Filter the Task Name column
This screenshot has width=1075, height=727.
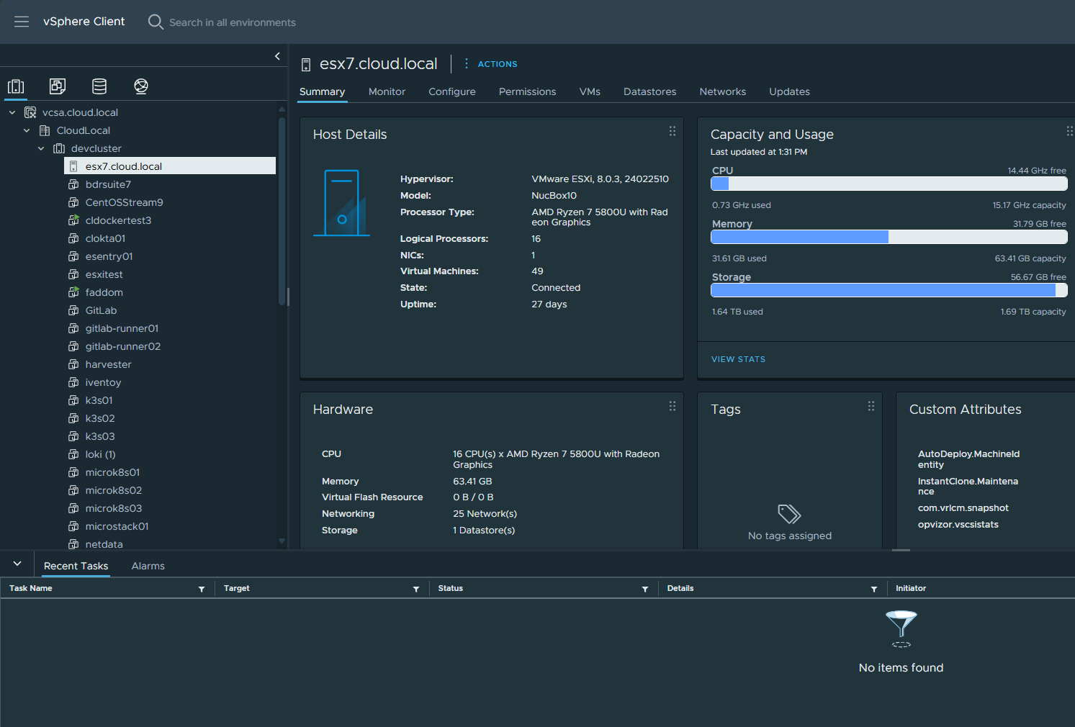pos(202,590)
